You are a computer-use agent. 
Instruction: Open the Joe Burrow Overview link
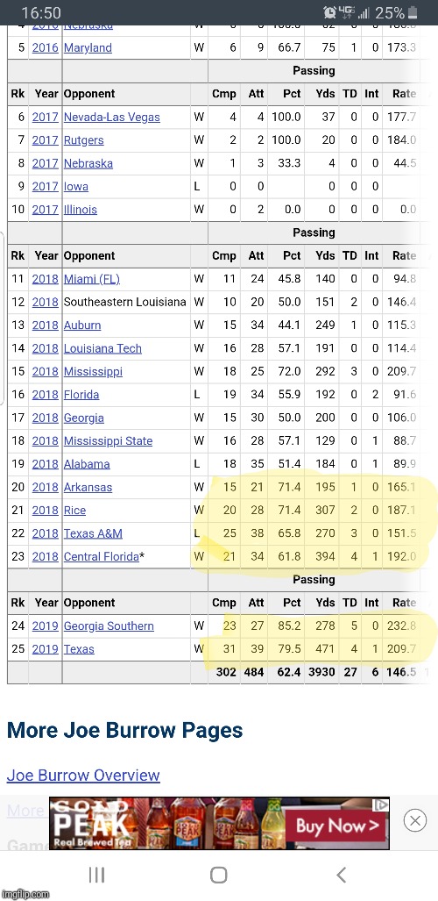(x=83, y=776)
